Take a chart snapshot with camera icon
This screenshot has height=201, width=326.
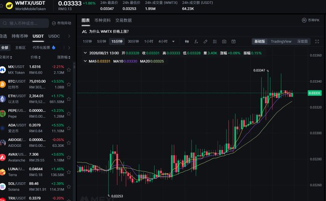pyautogui.click(x=224, y=41)
